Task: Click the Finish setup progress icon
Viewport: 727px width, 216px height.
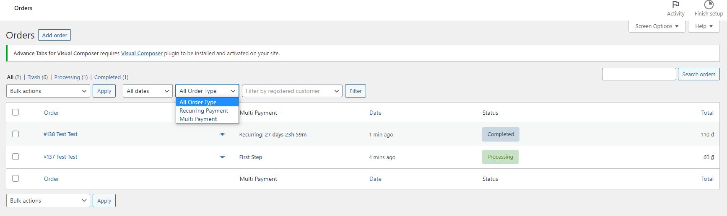Action: click(709, 5)
